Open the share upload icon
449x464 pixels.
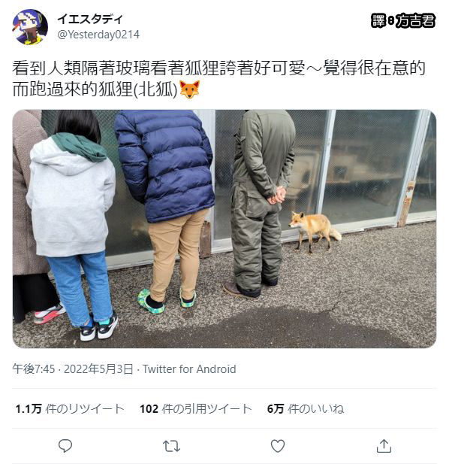click(384, 446)
